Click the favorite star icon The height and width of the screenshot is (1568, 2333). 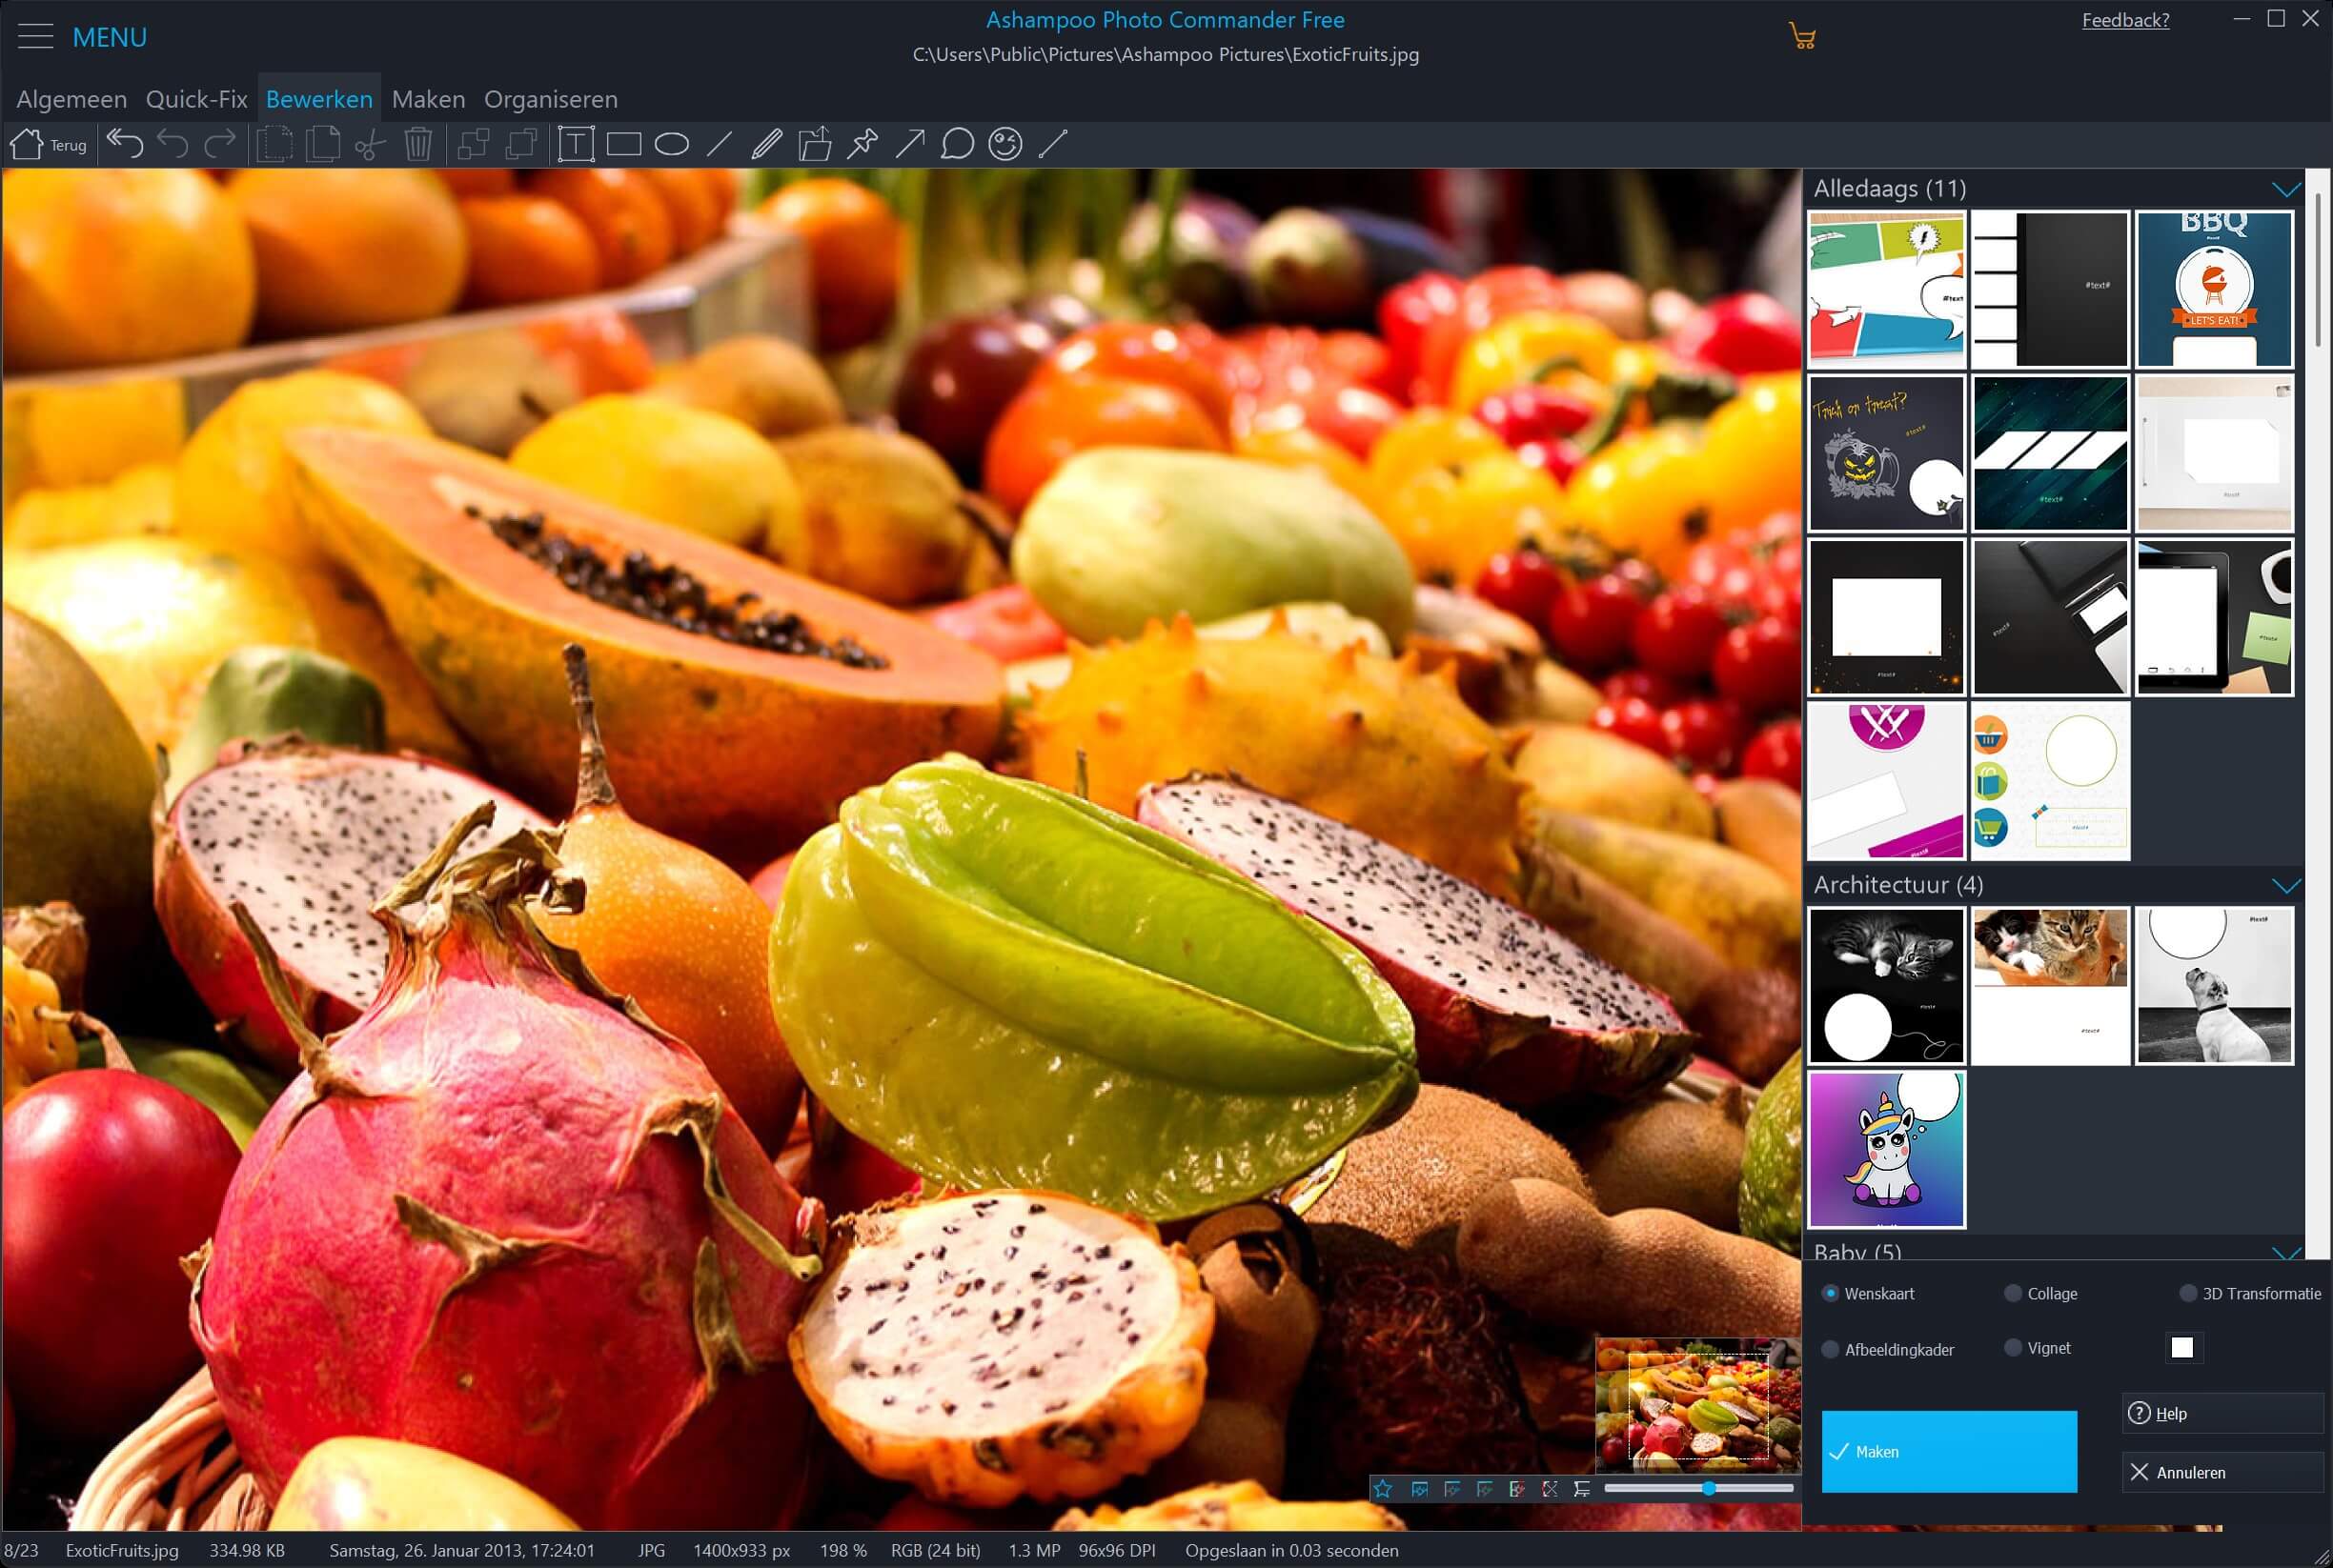tap(1383, 1489)
